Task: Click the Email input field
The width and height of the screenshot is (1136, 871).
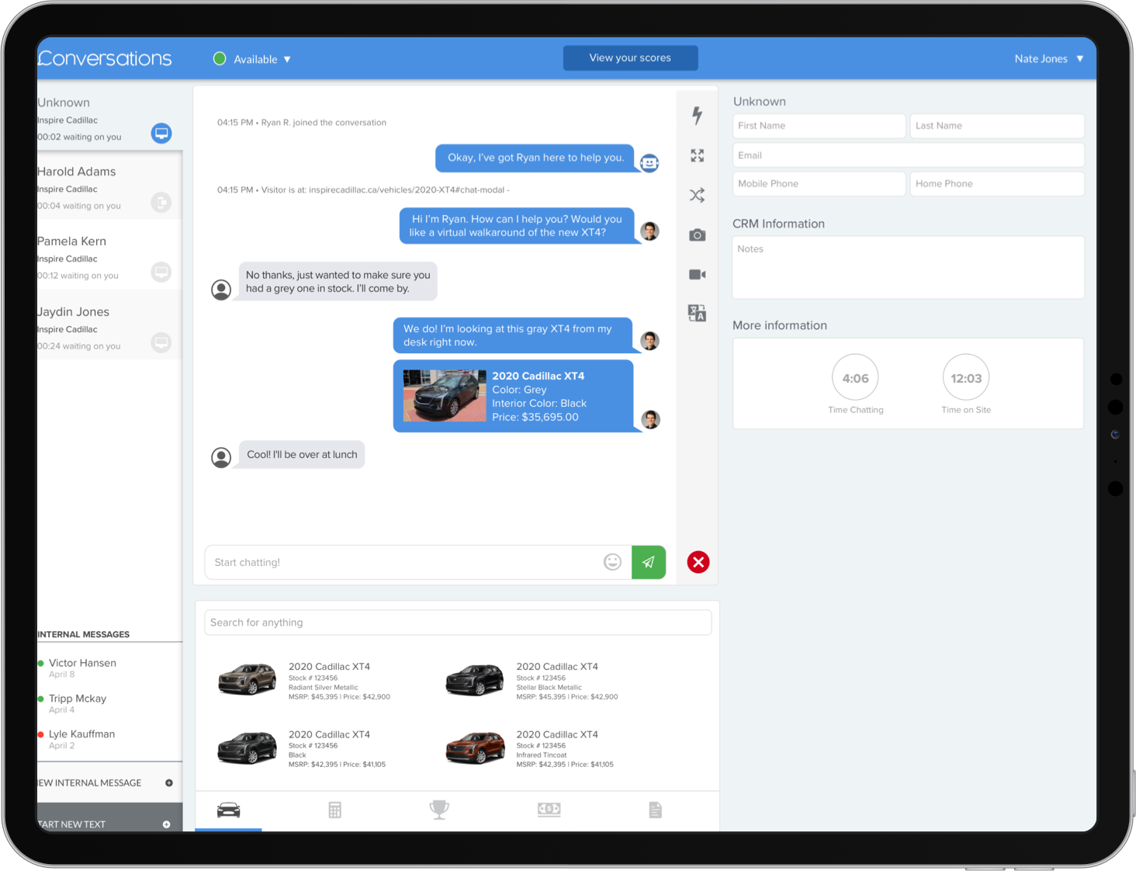Action: tap(908, 155)
